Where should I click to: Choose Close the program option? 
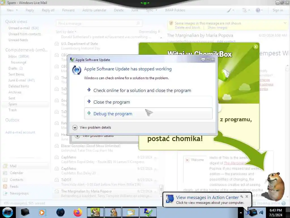[148, 102]
